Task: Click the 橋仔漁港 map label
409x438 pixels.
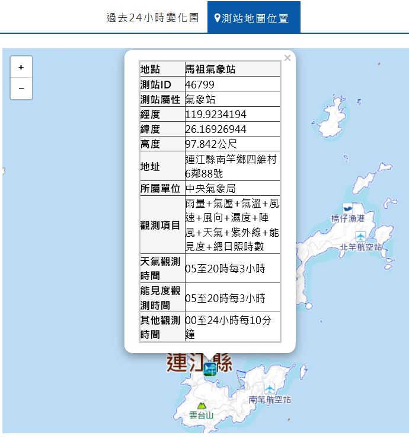Action: click(347, 218)
